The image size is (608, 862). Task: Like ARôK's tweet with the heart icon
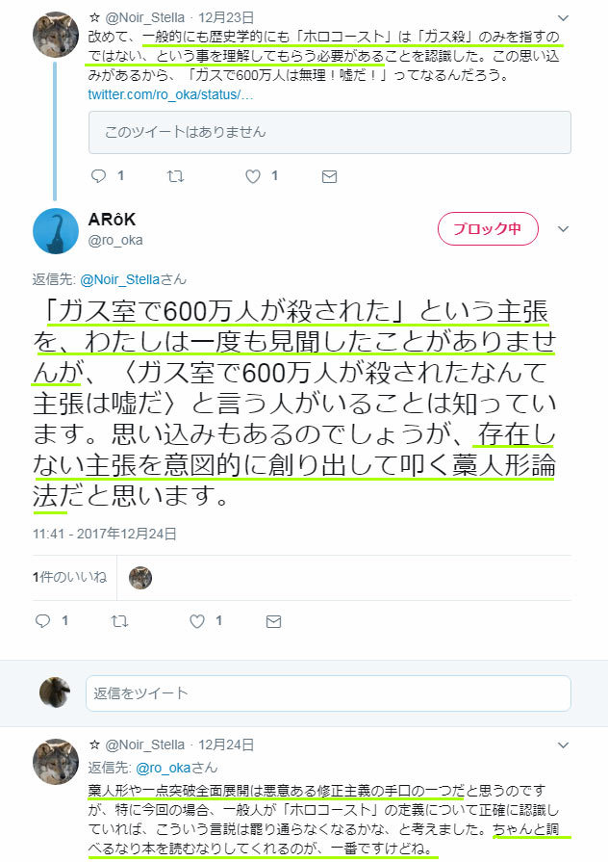[x=197, y=621]
